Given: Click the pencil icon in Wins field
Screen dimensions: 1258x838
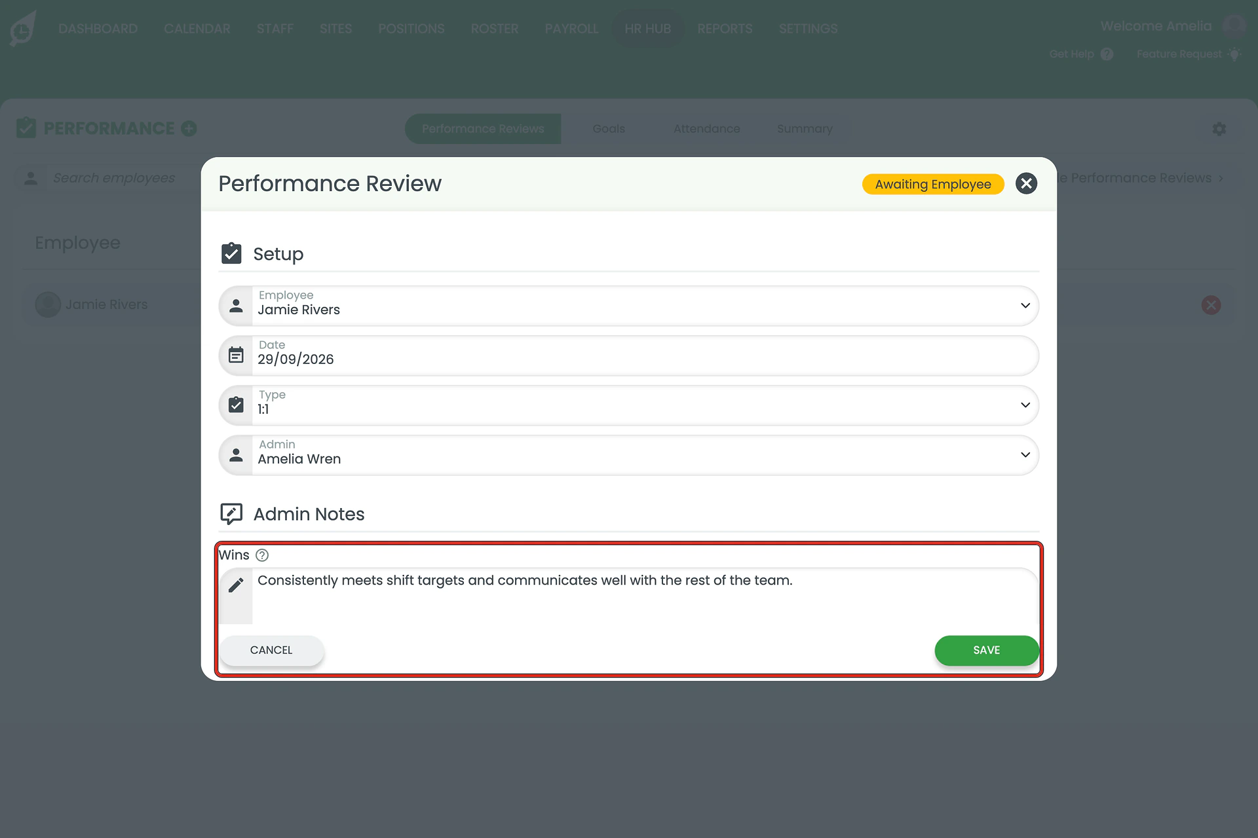Looking at the screenshot, I should [236, 585].
